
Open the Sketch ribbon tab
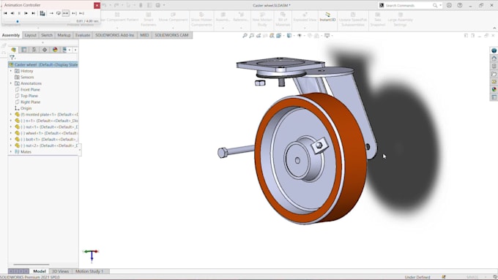click(x=47, y=35)
